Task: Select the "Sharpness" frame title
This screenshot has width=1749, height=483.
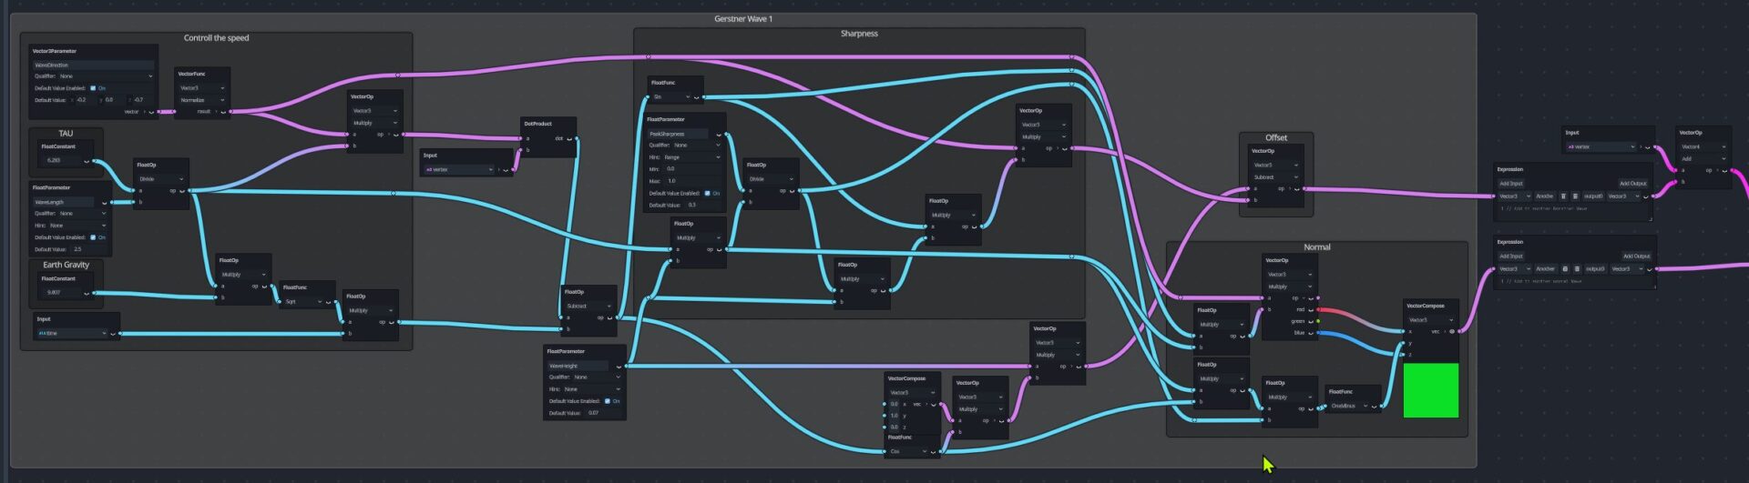Action: pos(859,34)
